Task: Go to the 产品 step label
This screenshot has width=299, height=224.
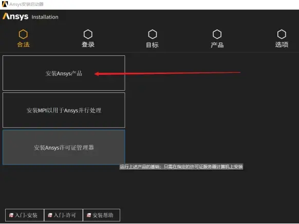Action: [217, 45]
